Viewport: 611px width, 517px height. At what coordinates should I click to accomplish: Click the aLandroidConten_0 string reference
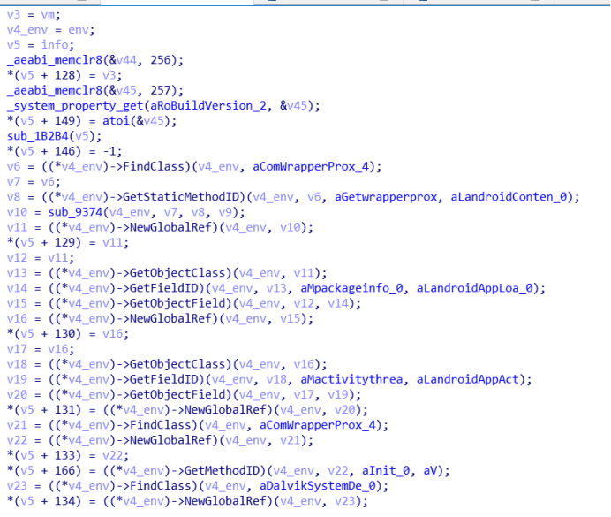coord(509,197)
